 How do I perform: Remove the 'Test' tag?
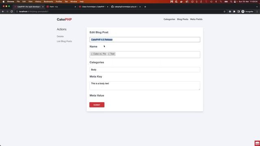(x=108, y=54)
